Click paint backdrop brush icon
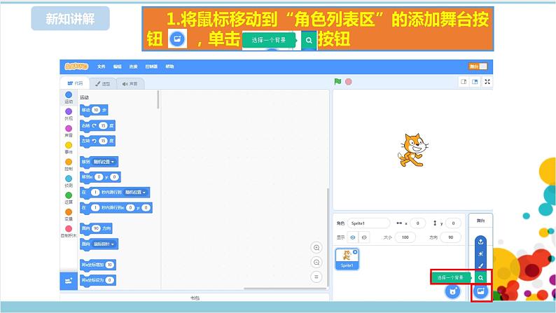556x313 pixels. coord(480,265)
